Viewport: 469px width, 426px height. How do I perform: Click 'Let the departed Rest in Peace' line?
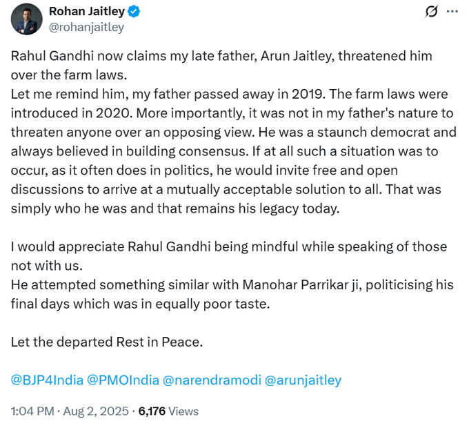(x=108, y=341)
